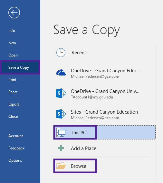Screen dimensions: 163x183
Task: Select the This PC label
Action: click(x=78, y=133)
